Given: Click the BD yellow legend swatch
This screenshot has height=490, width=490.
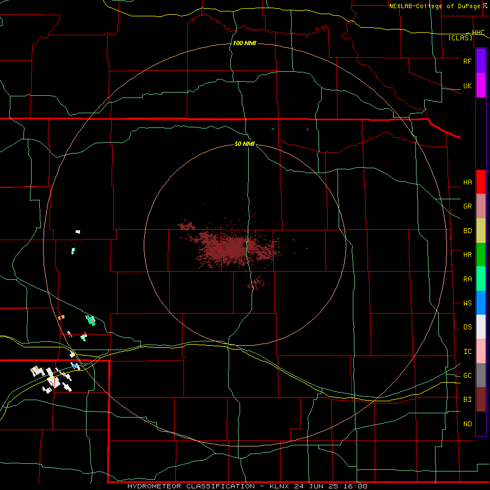Looking at the screenshot, I should [481, 231].
